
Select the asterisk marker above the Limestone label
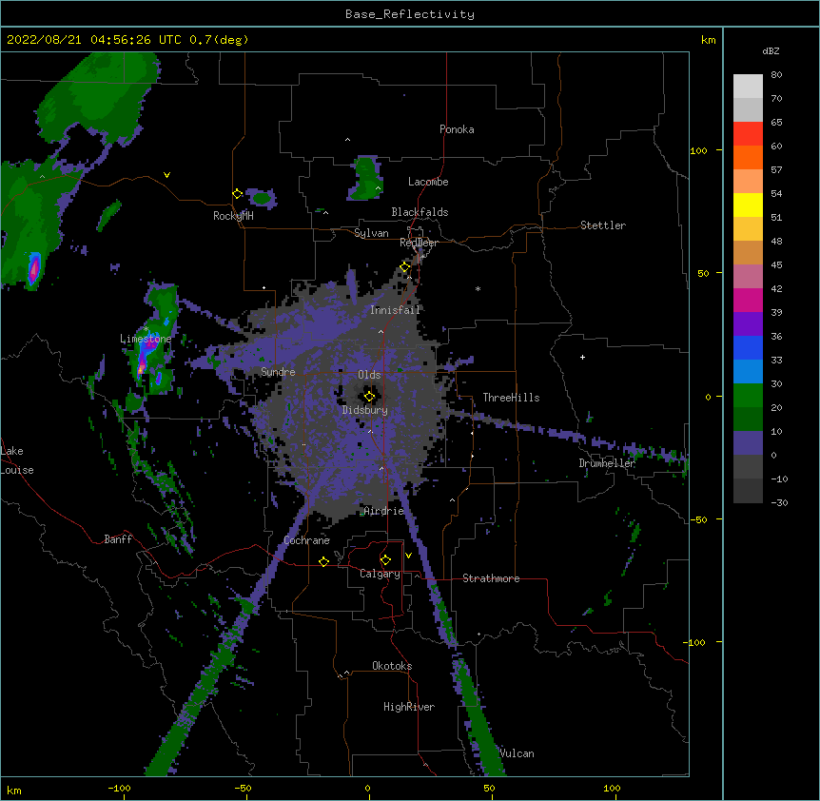coord(146,329)
